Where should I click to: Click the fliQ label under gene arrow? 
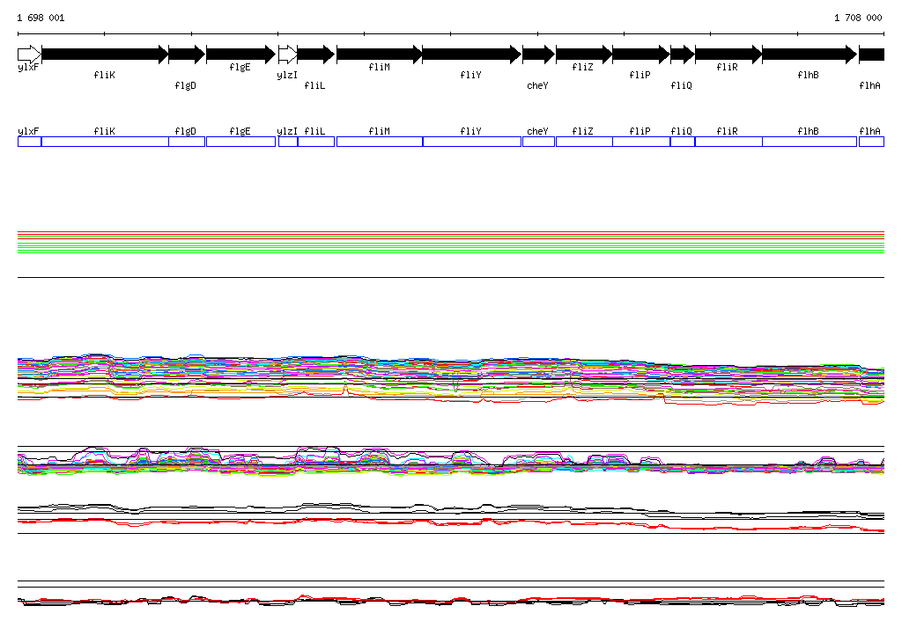pos(681,85)
